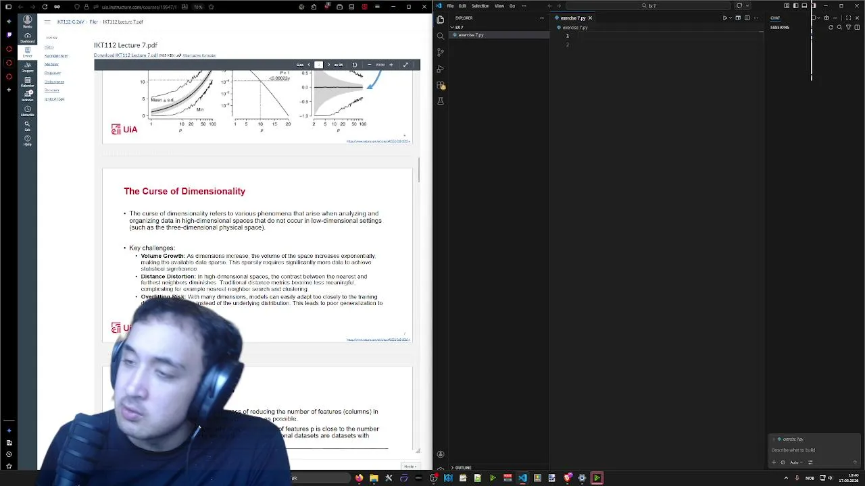Open Kunngjøringer course navigation link
Viewport: 865px width, 486px height.
(56, 55)
